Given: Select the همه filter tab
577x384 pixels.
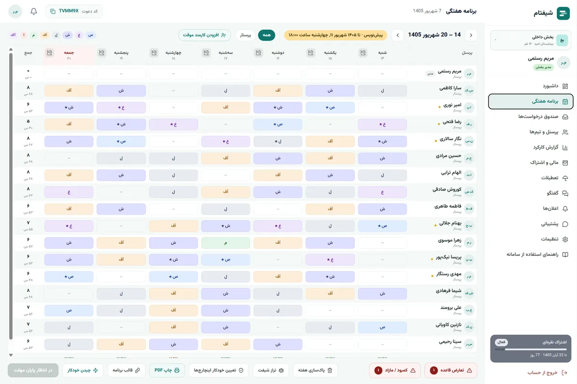Looking at the screenshot, I should 266,35.
